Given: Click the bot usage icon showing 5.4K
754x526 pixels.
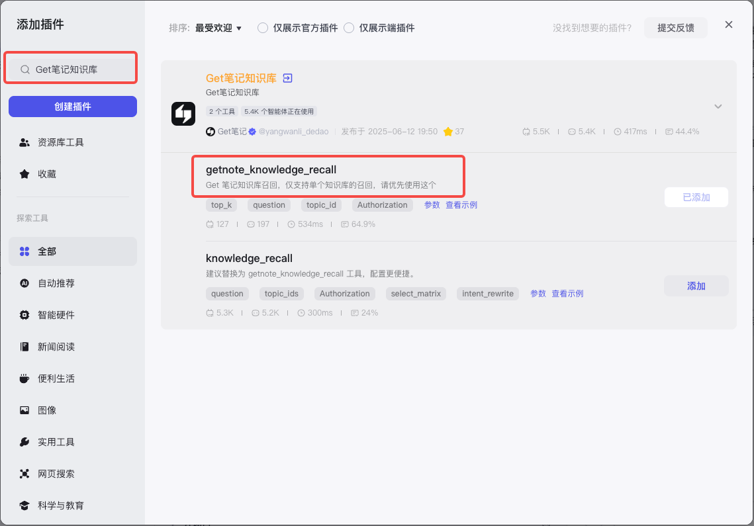Looking at the screenshot, I should tap(572, 132).
